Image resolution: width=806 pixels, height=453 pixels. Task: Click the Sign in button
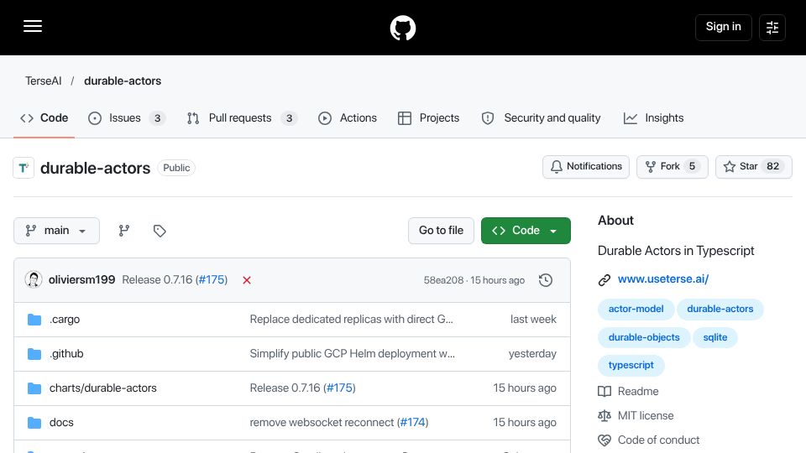pos(723,27)
